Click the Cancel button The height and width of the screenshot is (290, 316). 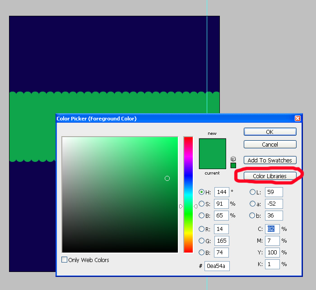pos(270,144)
